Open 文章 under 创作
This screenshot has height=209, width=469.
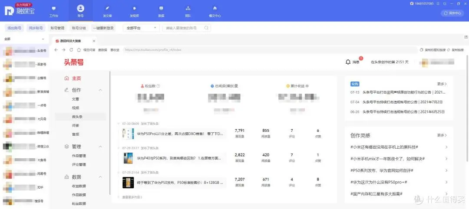[76, 99]
